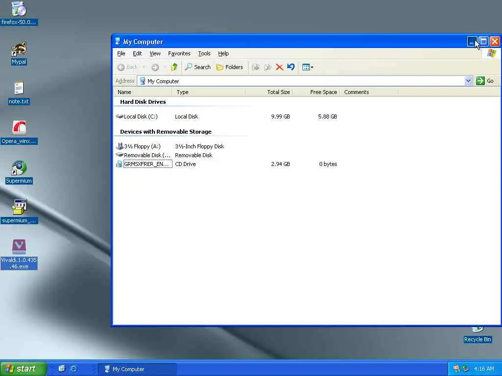This screenshot has width=502, height=376.
Task: Minimize the My Computer window
Action: tap(472, 41)
